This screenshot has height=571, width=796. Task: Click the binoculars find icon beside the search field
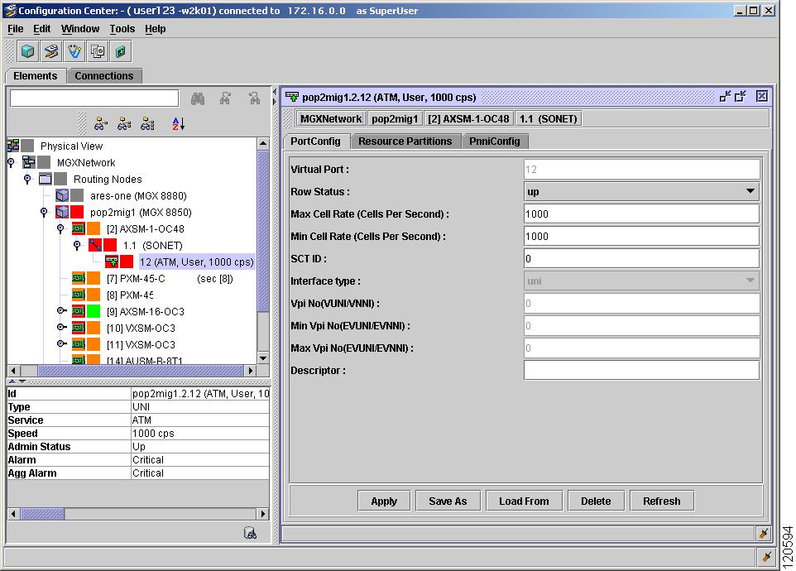point(198,98)
